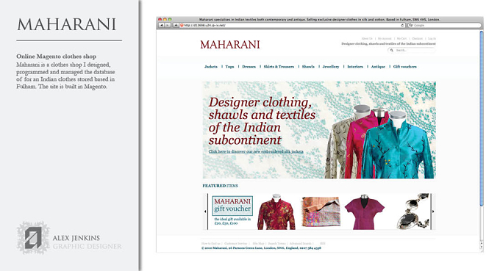
Task: Click the plus add-bookmark button in toolbar
Action: point(176,25)
